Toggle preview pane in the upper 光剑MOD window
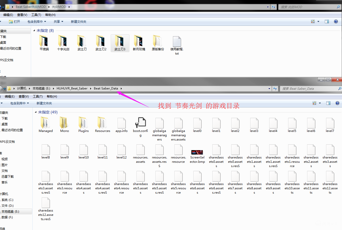Image resolution: width=342 pixels, height=230 pixels. pos(327,21)
